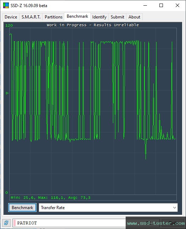Open the Device tab
The width and height of the screenshot is (186, 229).
(x=11, y=17)
